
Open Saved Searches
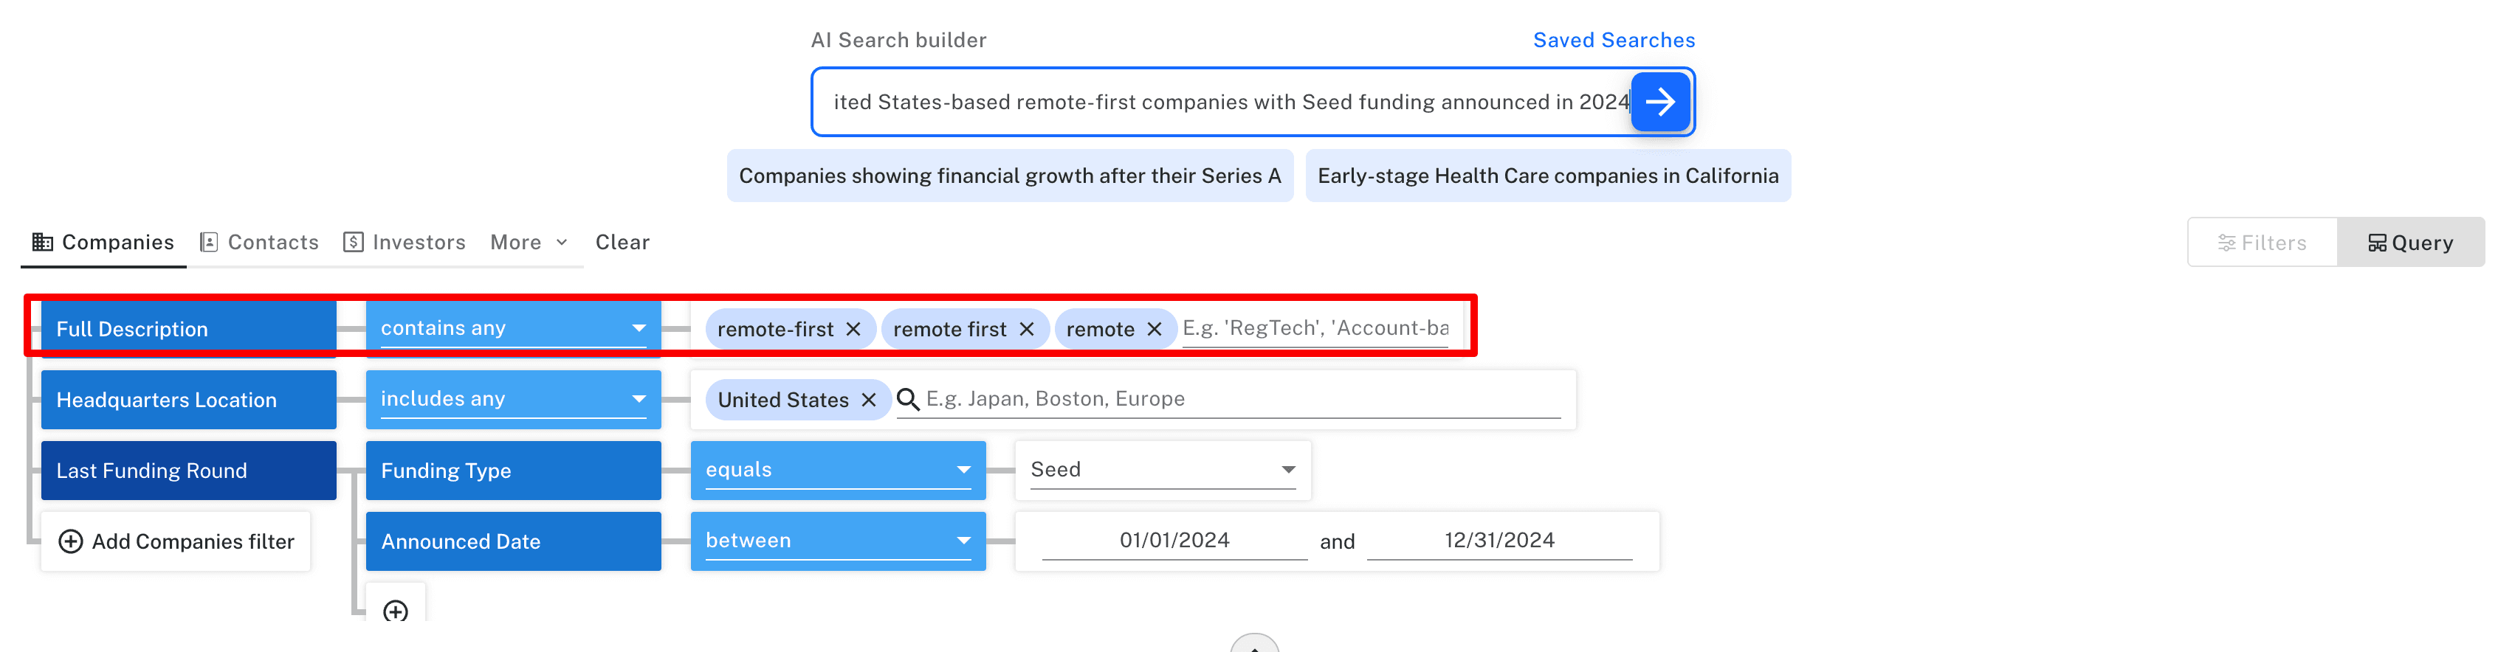coord(1614,39)
